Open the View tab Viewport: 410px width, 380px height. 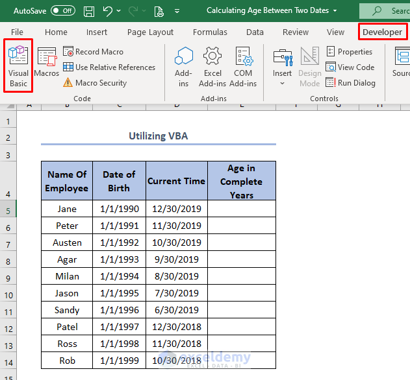click(x=335, y=32)
